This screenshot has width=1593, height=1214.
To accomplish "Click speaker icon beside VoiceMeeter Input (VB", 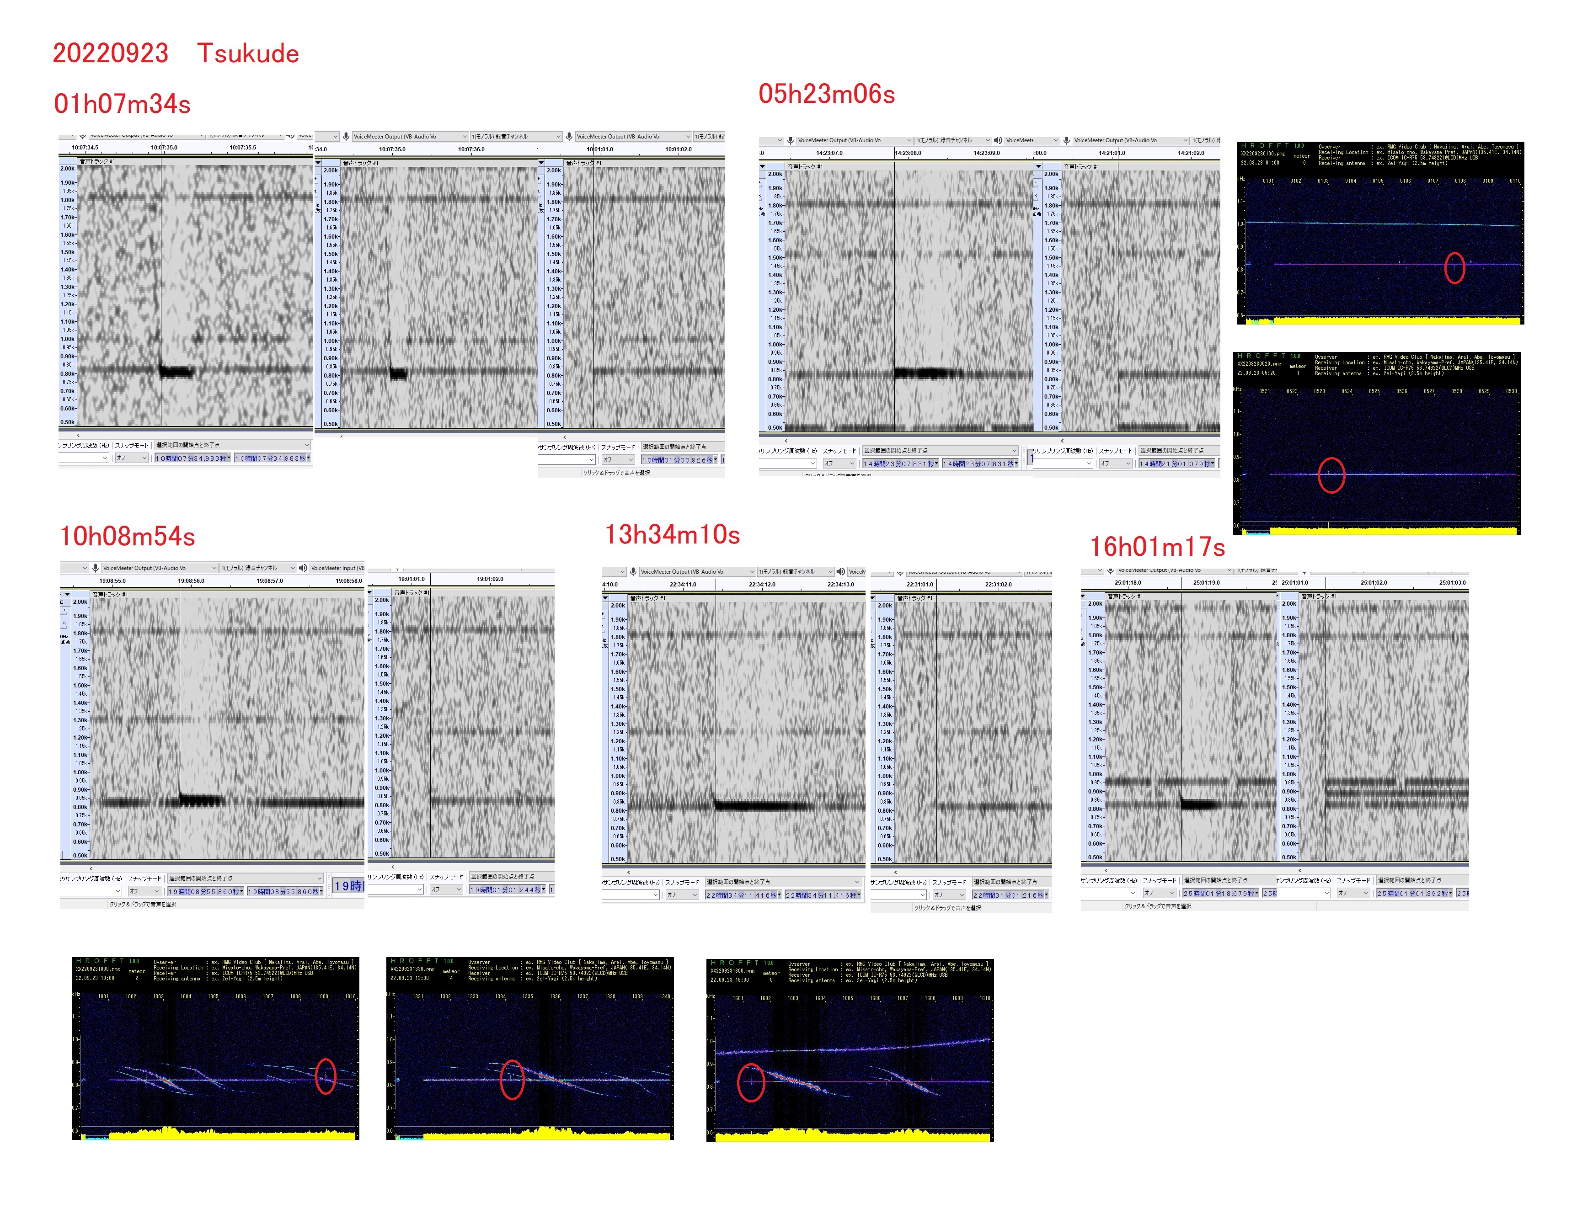I will pos(303,568).
